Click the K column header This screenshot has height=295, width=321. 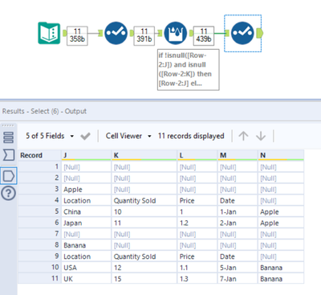pos(144,155)
